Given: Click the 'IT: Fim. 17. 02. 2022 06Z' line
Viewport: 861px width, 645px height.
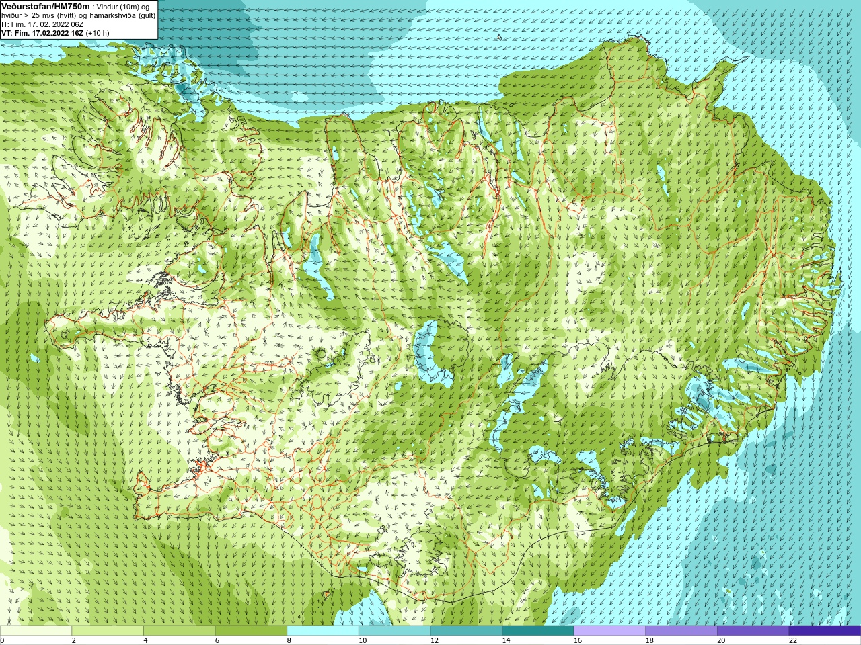Looking at the screenshot, I should [x=42, y=24].
